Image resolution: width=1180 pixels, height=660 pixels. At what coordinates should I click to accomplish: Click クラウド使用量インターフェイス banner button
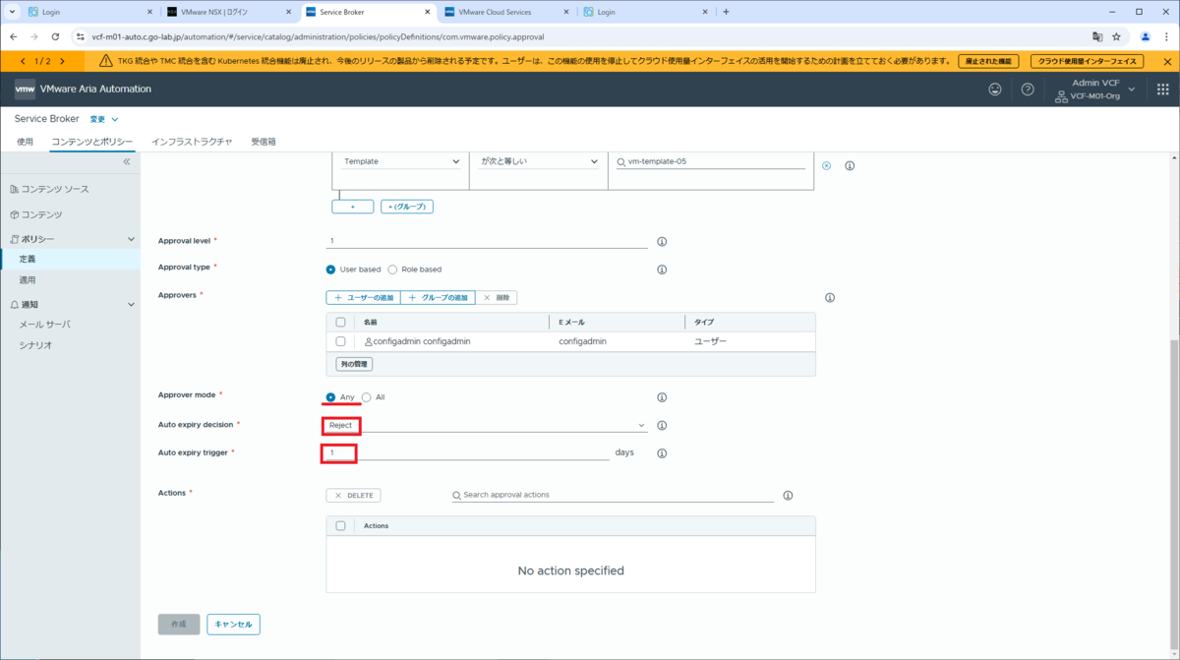coord(1088,61)
